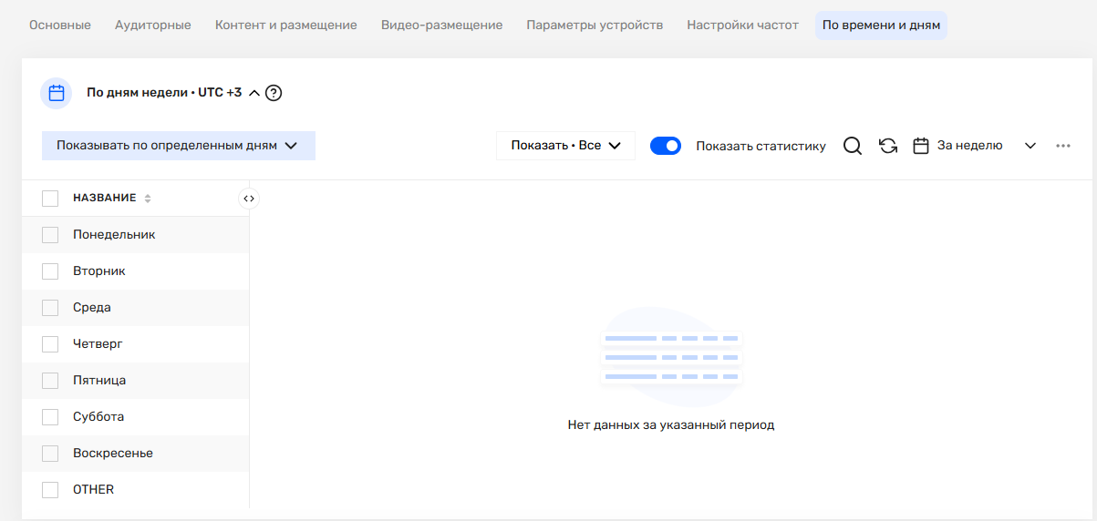This screenshot has width=1097, height=521.
Task: Open the Показать • Все dropdown
Action: click(x=565, y=146)
